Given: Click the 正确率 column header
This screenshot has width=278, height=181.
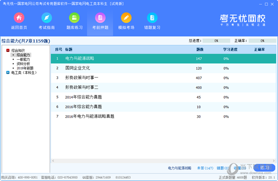Looking at the screenshot, I should click(x=259, y=50).
